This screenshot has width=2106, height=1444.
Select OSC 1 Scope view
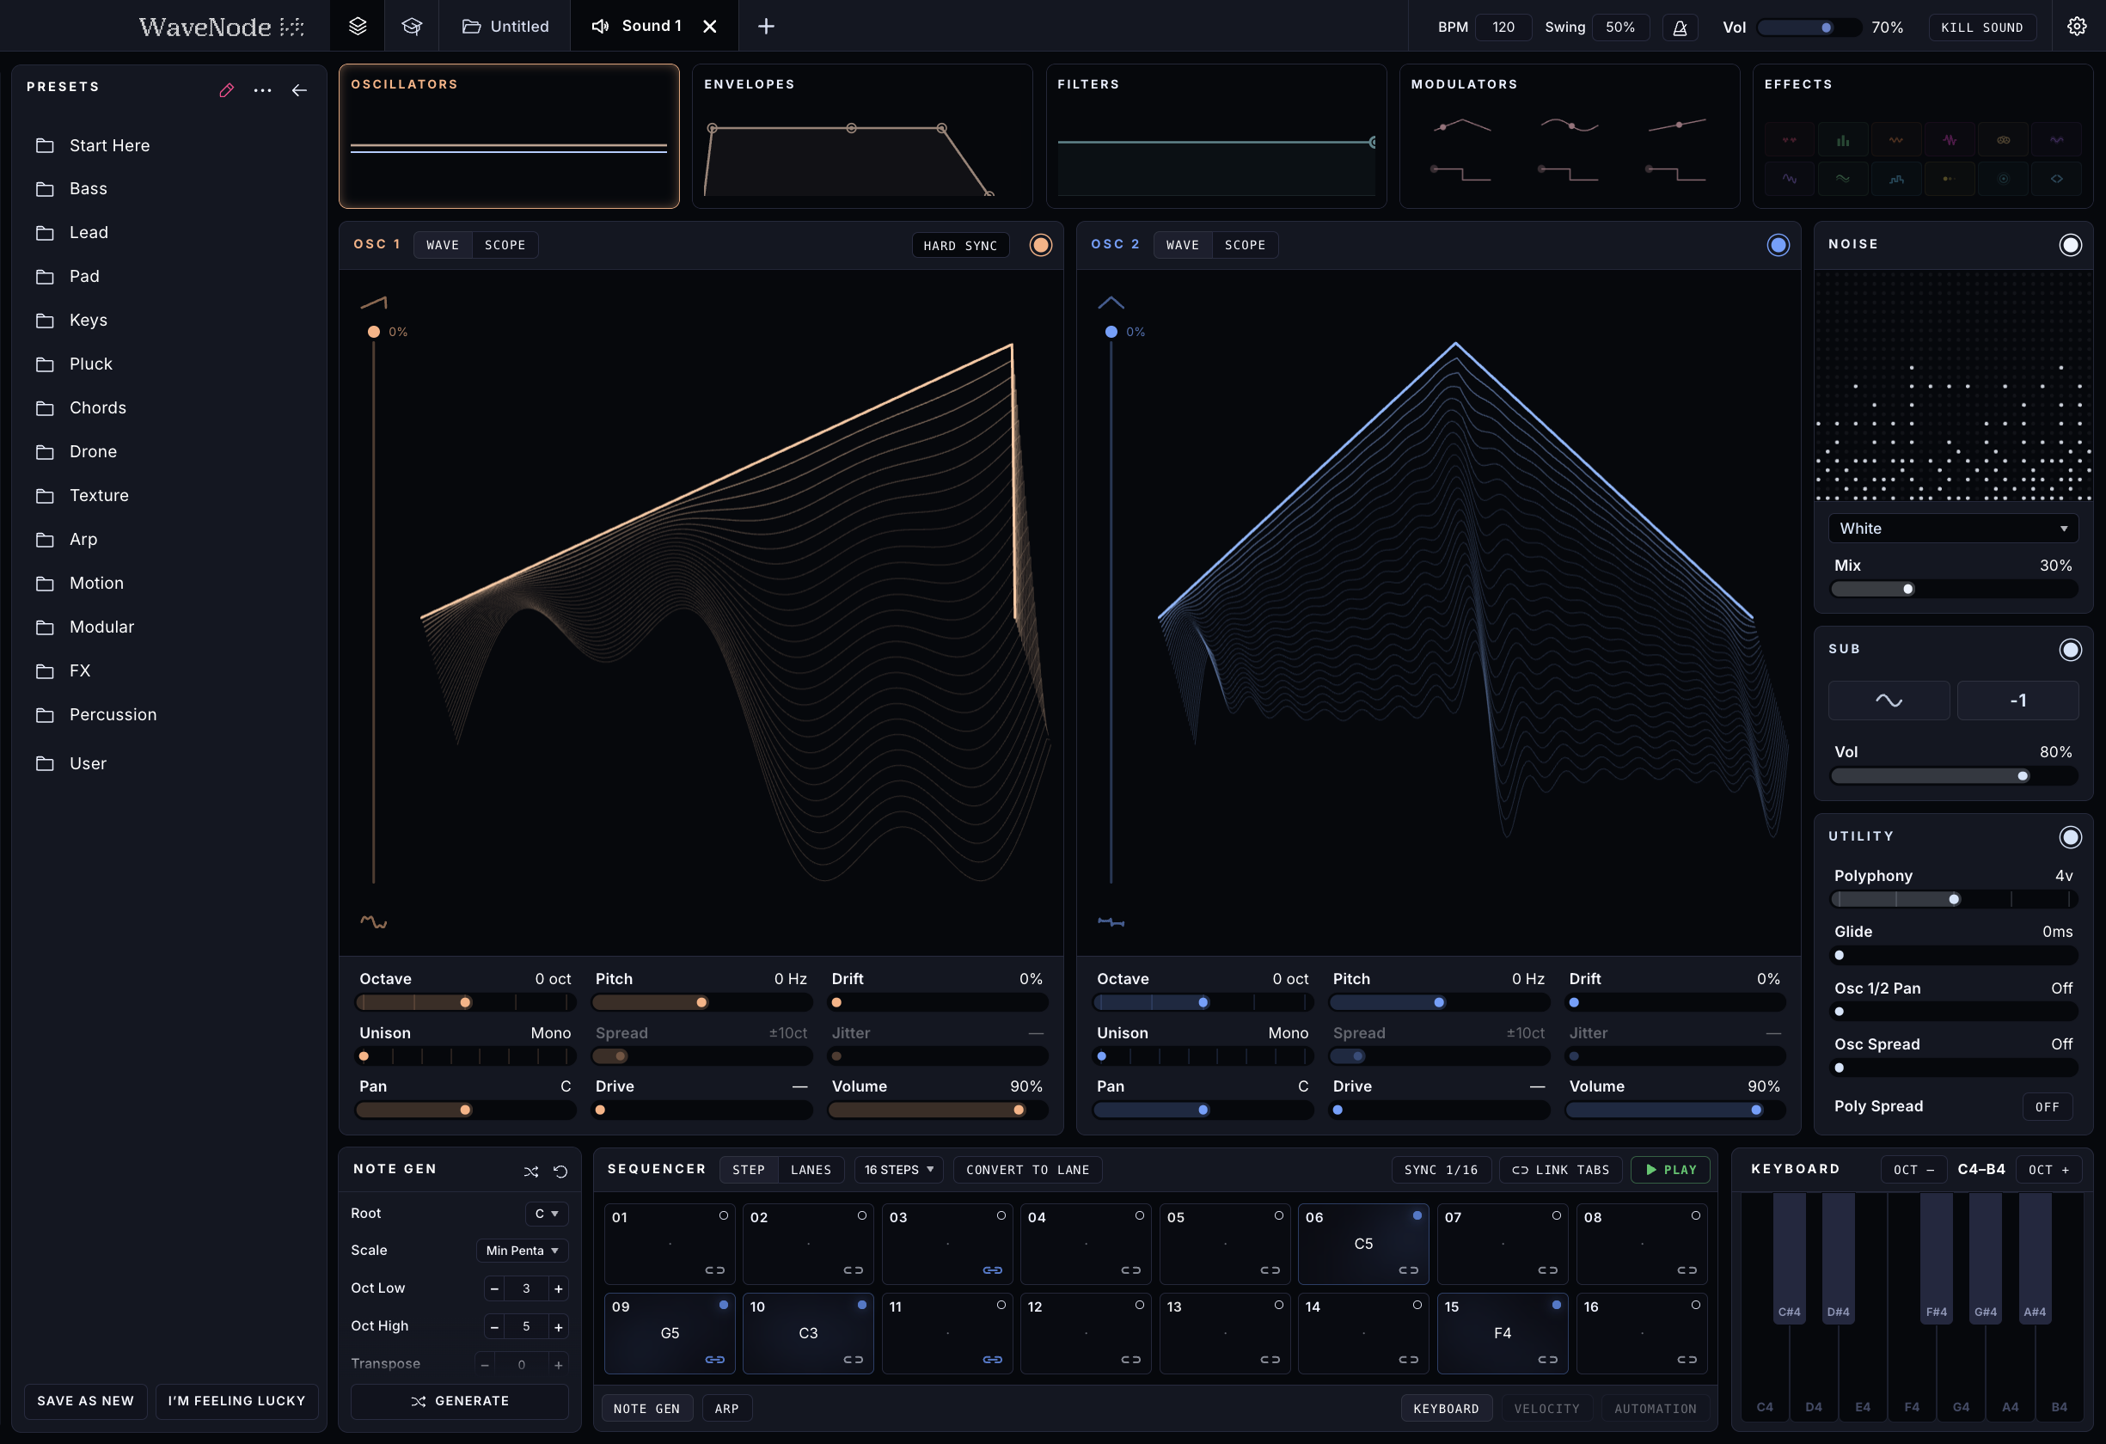505,246
